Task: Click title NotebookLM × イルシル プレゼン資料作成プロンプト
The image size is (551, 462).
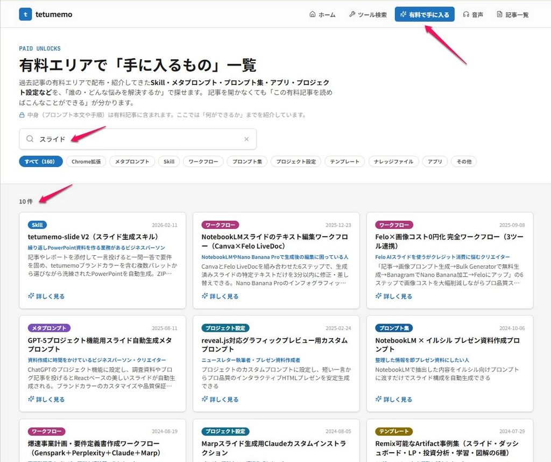Action: coord(447,345)
